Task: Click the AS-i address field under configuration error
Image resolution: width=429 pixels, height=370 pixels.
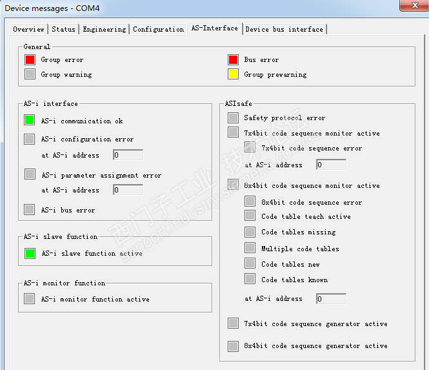Action: click(128, 155)
